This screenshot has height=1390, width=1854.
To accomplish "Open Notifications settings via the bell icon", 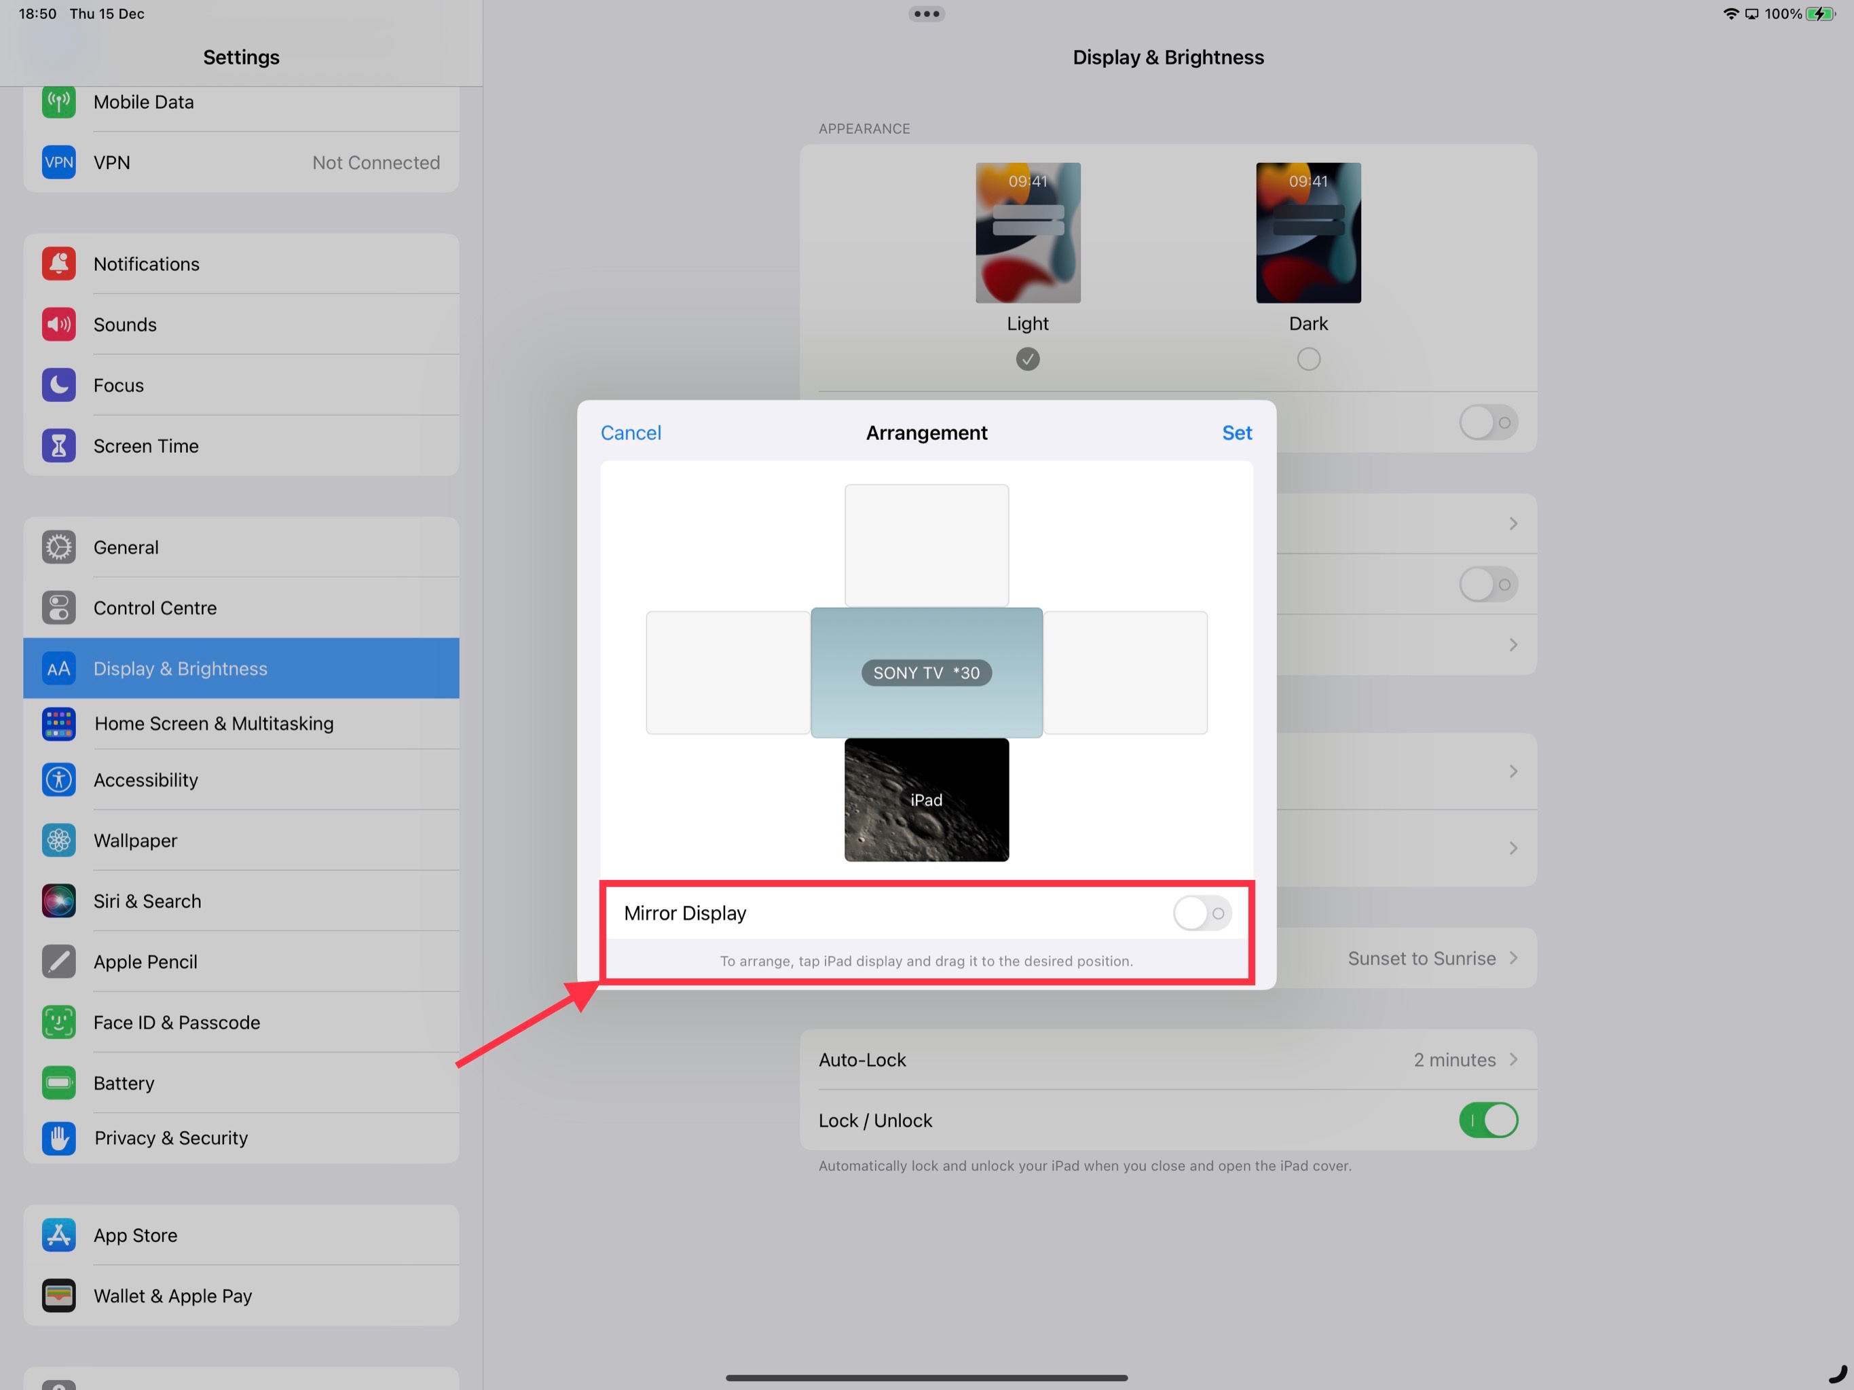I will coord(58,263).
